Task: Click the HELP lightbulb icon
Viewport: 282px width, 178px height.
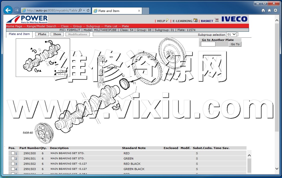Action: (x=167, y=20)
